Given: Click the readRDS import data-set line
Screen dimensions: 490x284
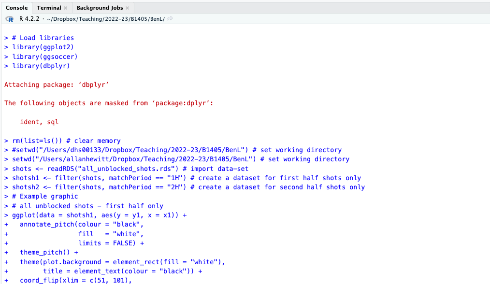Looking at the screenshot, I should point(130,169).
